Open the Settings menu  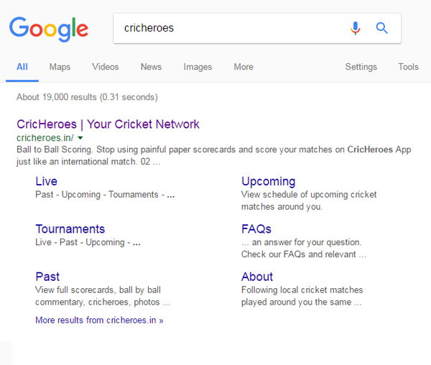[361, 67]
